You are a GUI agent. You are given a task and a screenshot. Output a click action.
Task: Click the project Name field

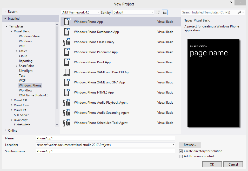pos(105,138)
